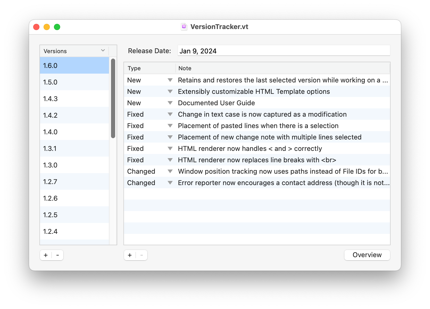
Task: Select version 1.2.7 from the list
Action: tap(74, 181)
